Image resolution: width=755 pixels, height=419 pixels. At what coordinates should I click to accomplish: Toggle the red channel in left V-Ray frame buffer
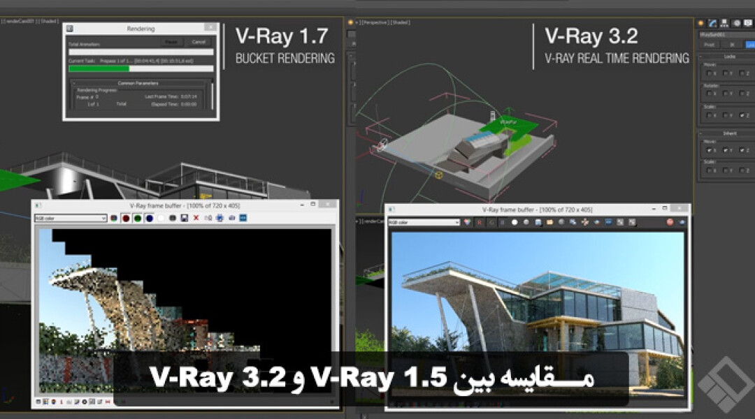tap(127, 219)
